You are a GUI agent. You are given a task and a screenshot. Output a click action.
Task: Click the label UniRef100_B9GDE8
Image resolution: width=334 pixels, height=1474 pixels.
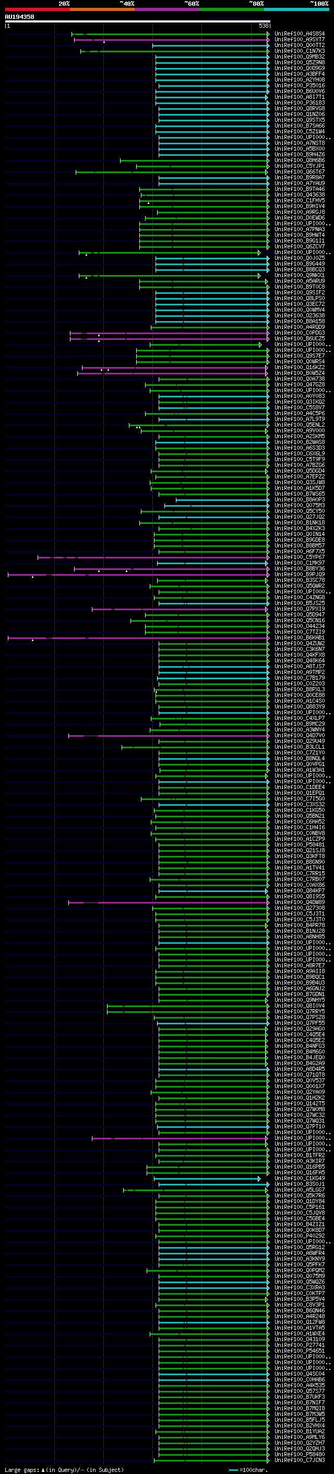tap(299, 540)
